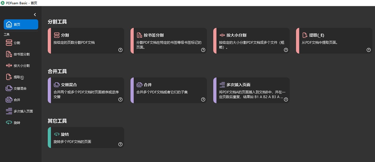375x162 pixels.
Task: Click help icon on 分割 card
Action: [120, 50]
